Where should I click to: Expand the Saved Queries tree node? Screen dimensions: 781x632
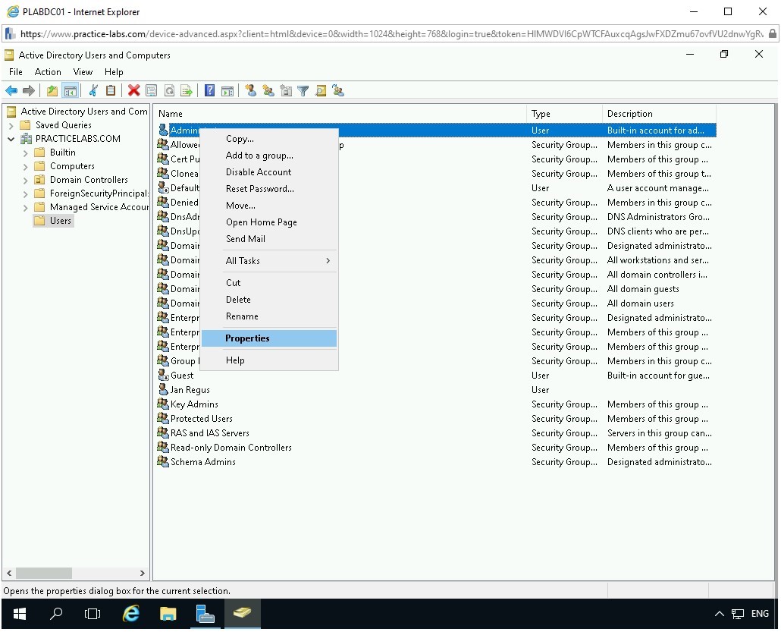[x=11, y=126]
